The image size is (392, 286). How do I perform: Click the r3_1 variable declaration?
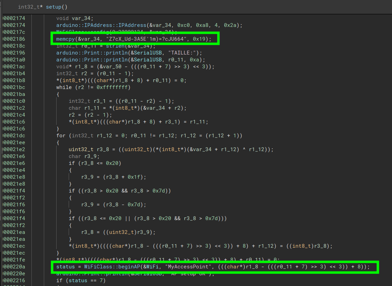pos(100,101)
